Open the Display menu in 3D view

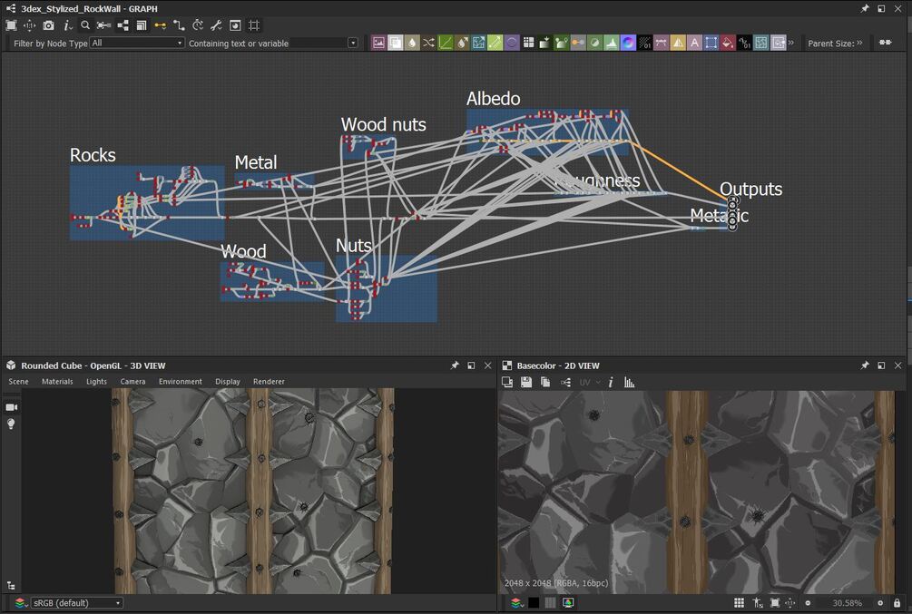point(228,382)
